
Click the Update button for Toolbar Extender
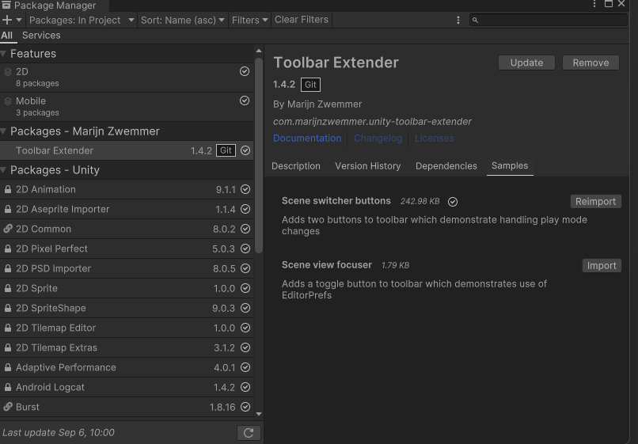click(x=526, y=63)
